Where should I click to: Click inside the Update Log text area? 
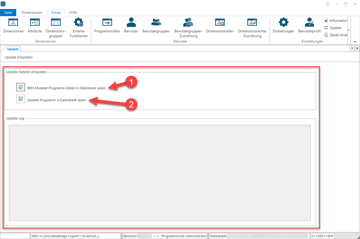[160, 173]
